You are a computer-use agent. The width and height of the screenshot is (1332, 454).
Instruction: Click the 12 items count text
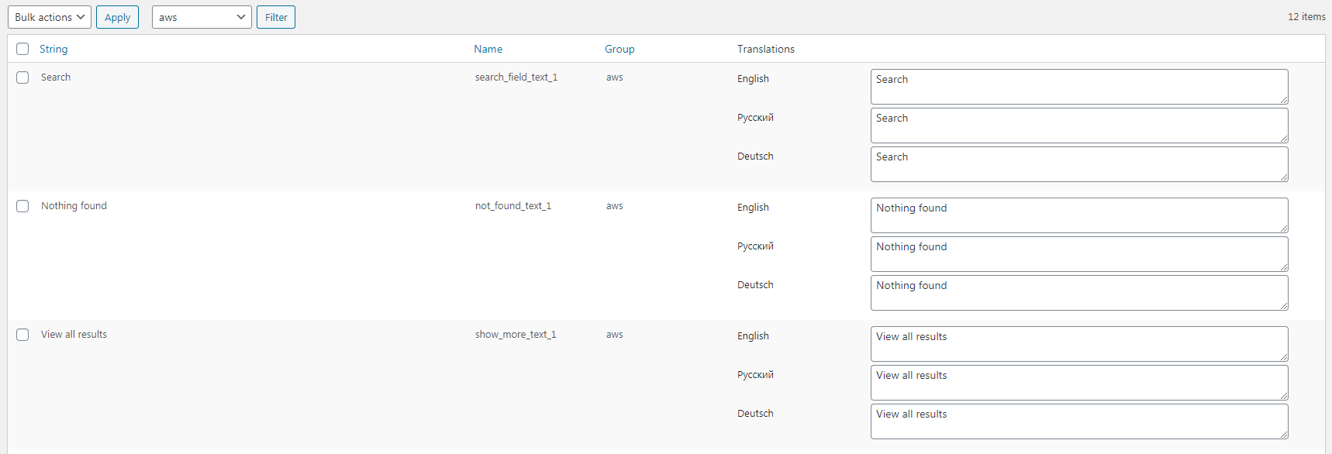[1306, 17]
